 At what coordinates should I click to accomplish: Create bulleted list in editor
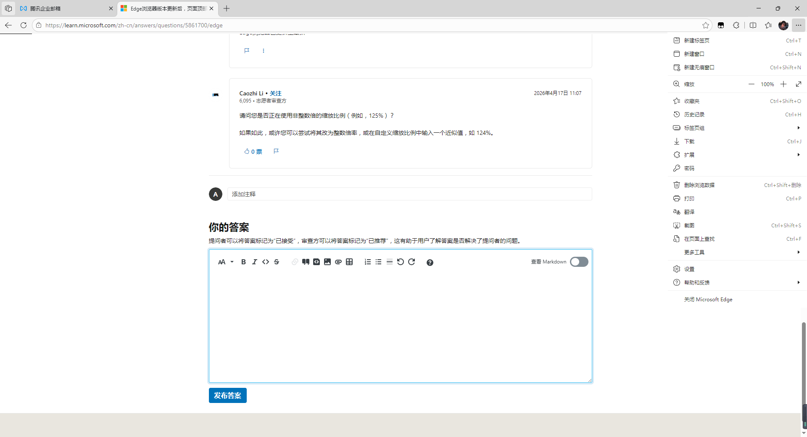(379, 262)
